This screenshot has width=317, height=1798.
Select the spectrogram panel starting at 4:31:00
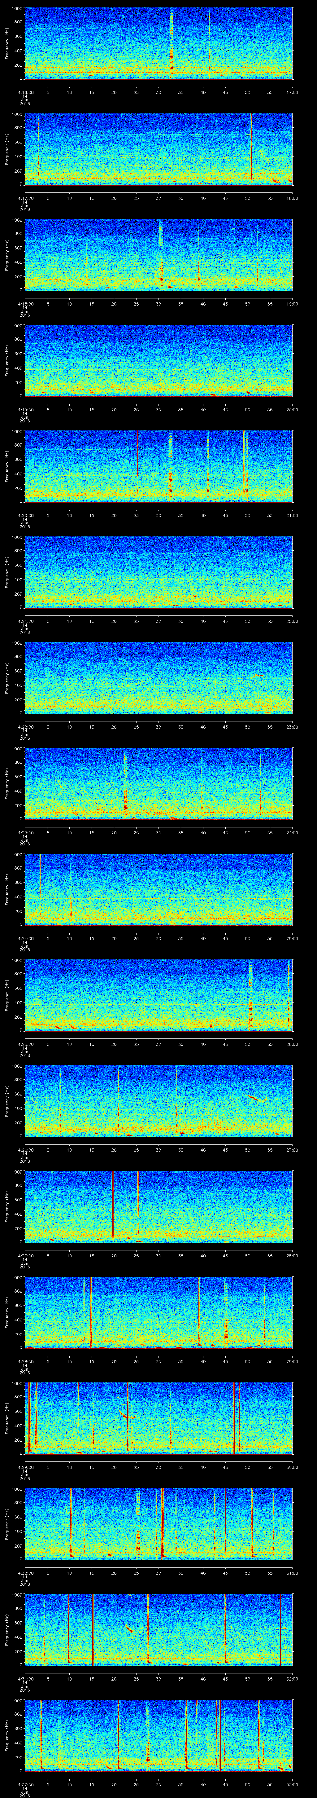(159, 1629)
